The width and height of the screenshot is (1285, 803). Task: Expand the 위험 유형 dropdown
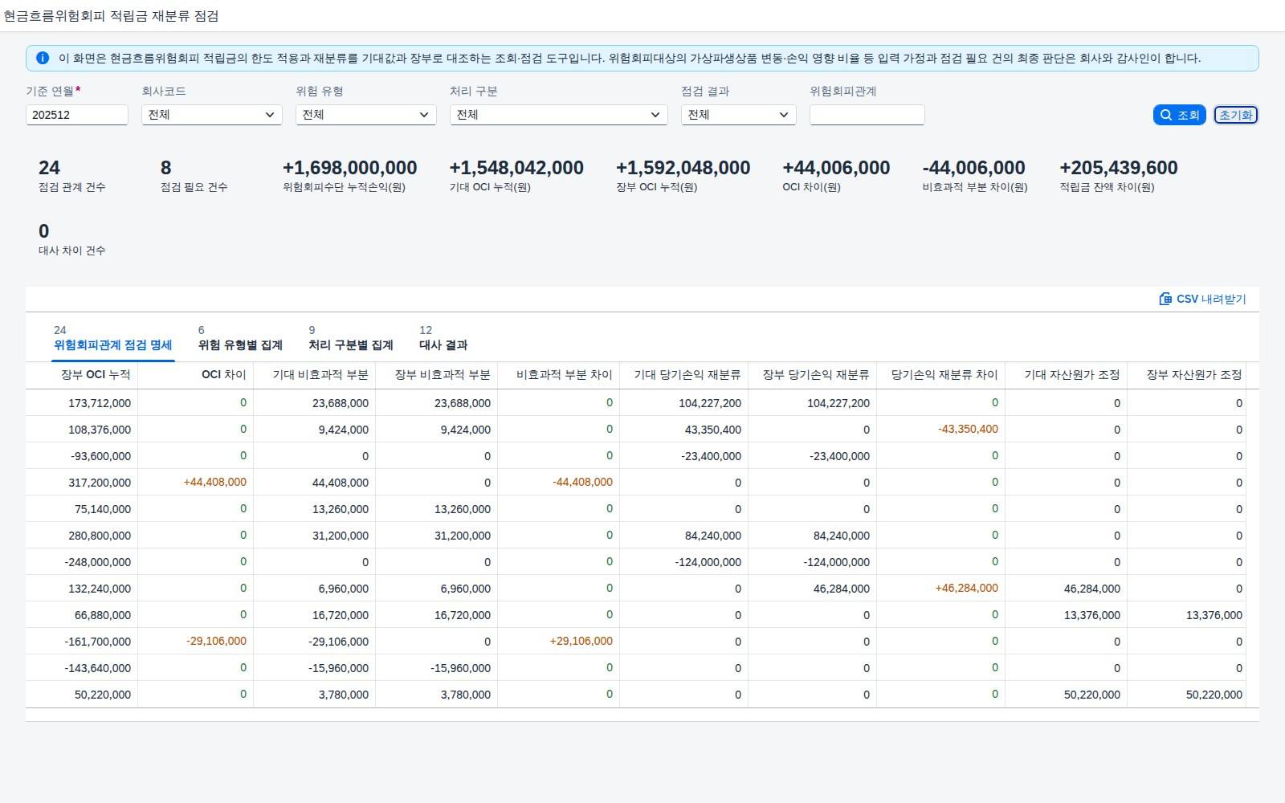click(366, 115)
